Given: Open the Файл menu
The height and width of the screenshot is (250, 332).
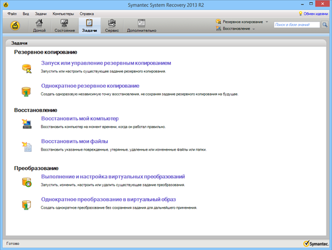Looking at the screenshot, I should 12,12.
